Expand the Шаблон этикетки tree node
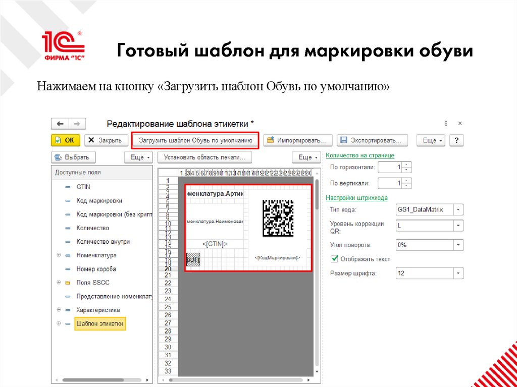Screen dimensions: 517x387 59,323
